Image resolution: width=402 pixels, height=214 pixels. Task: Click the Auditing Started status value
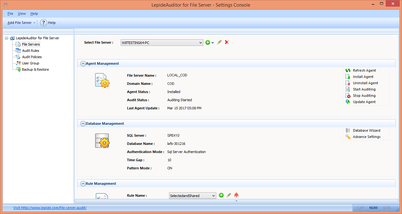(179, 100)
